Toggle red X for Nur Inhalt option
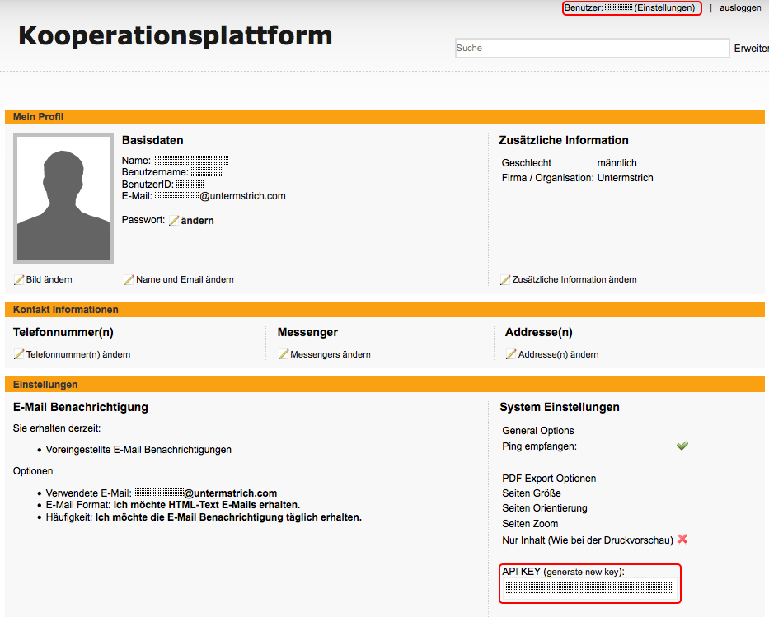Screen dimensions: 769x617 coord(682,540)
